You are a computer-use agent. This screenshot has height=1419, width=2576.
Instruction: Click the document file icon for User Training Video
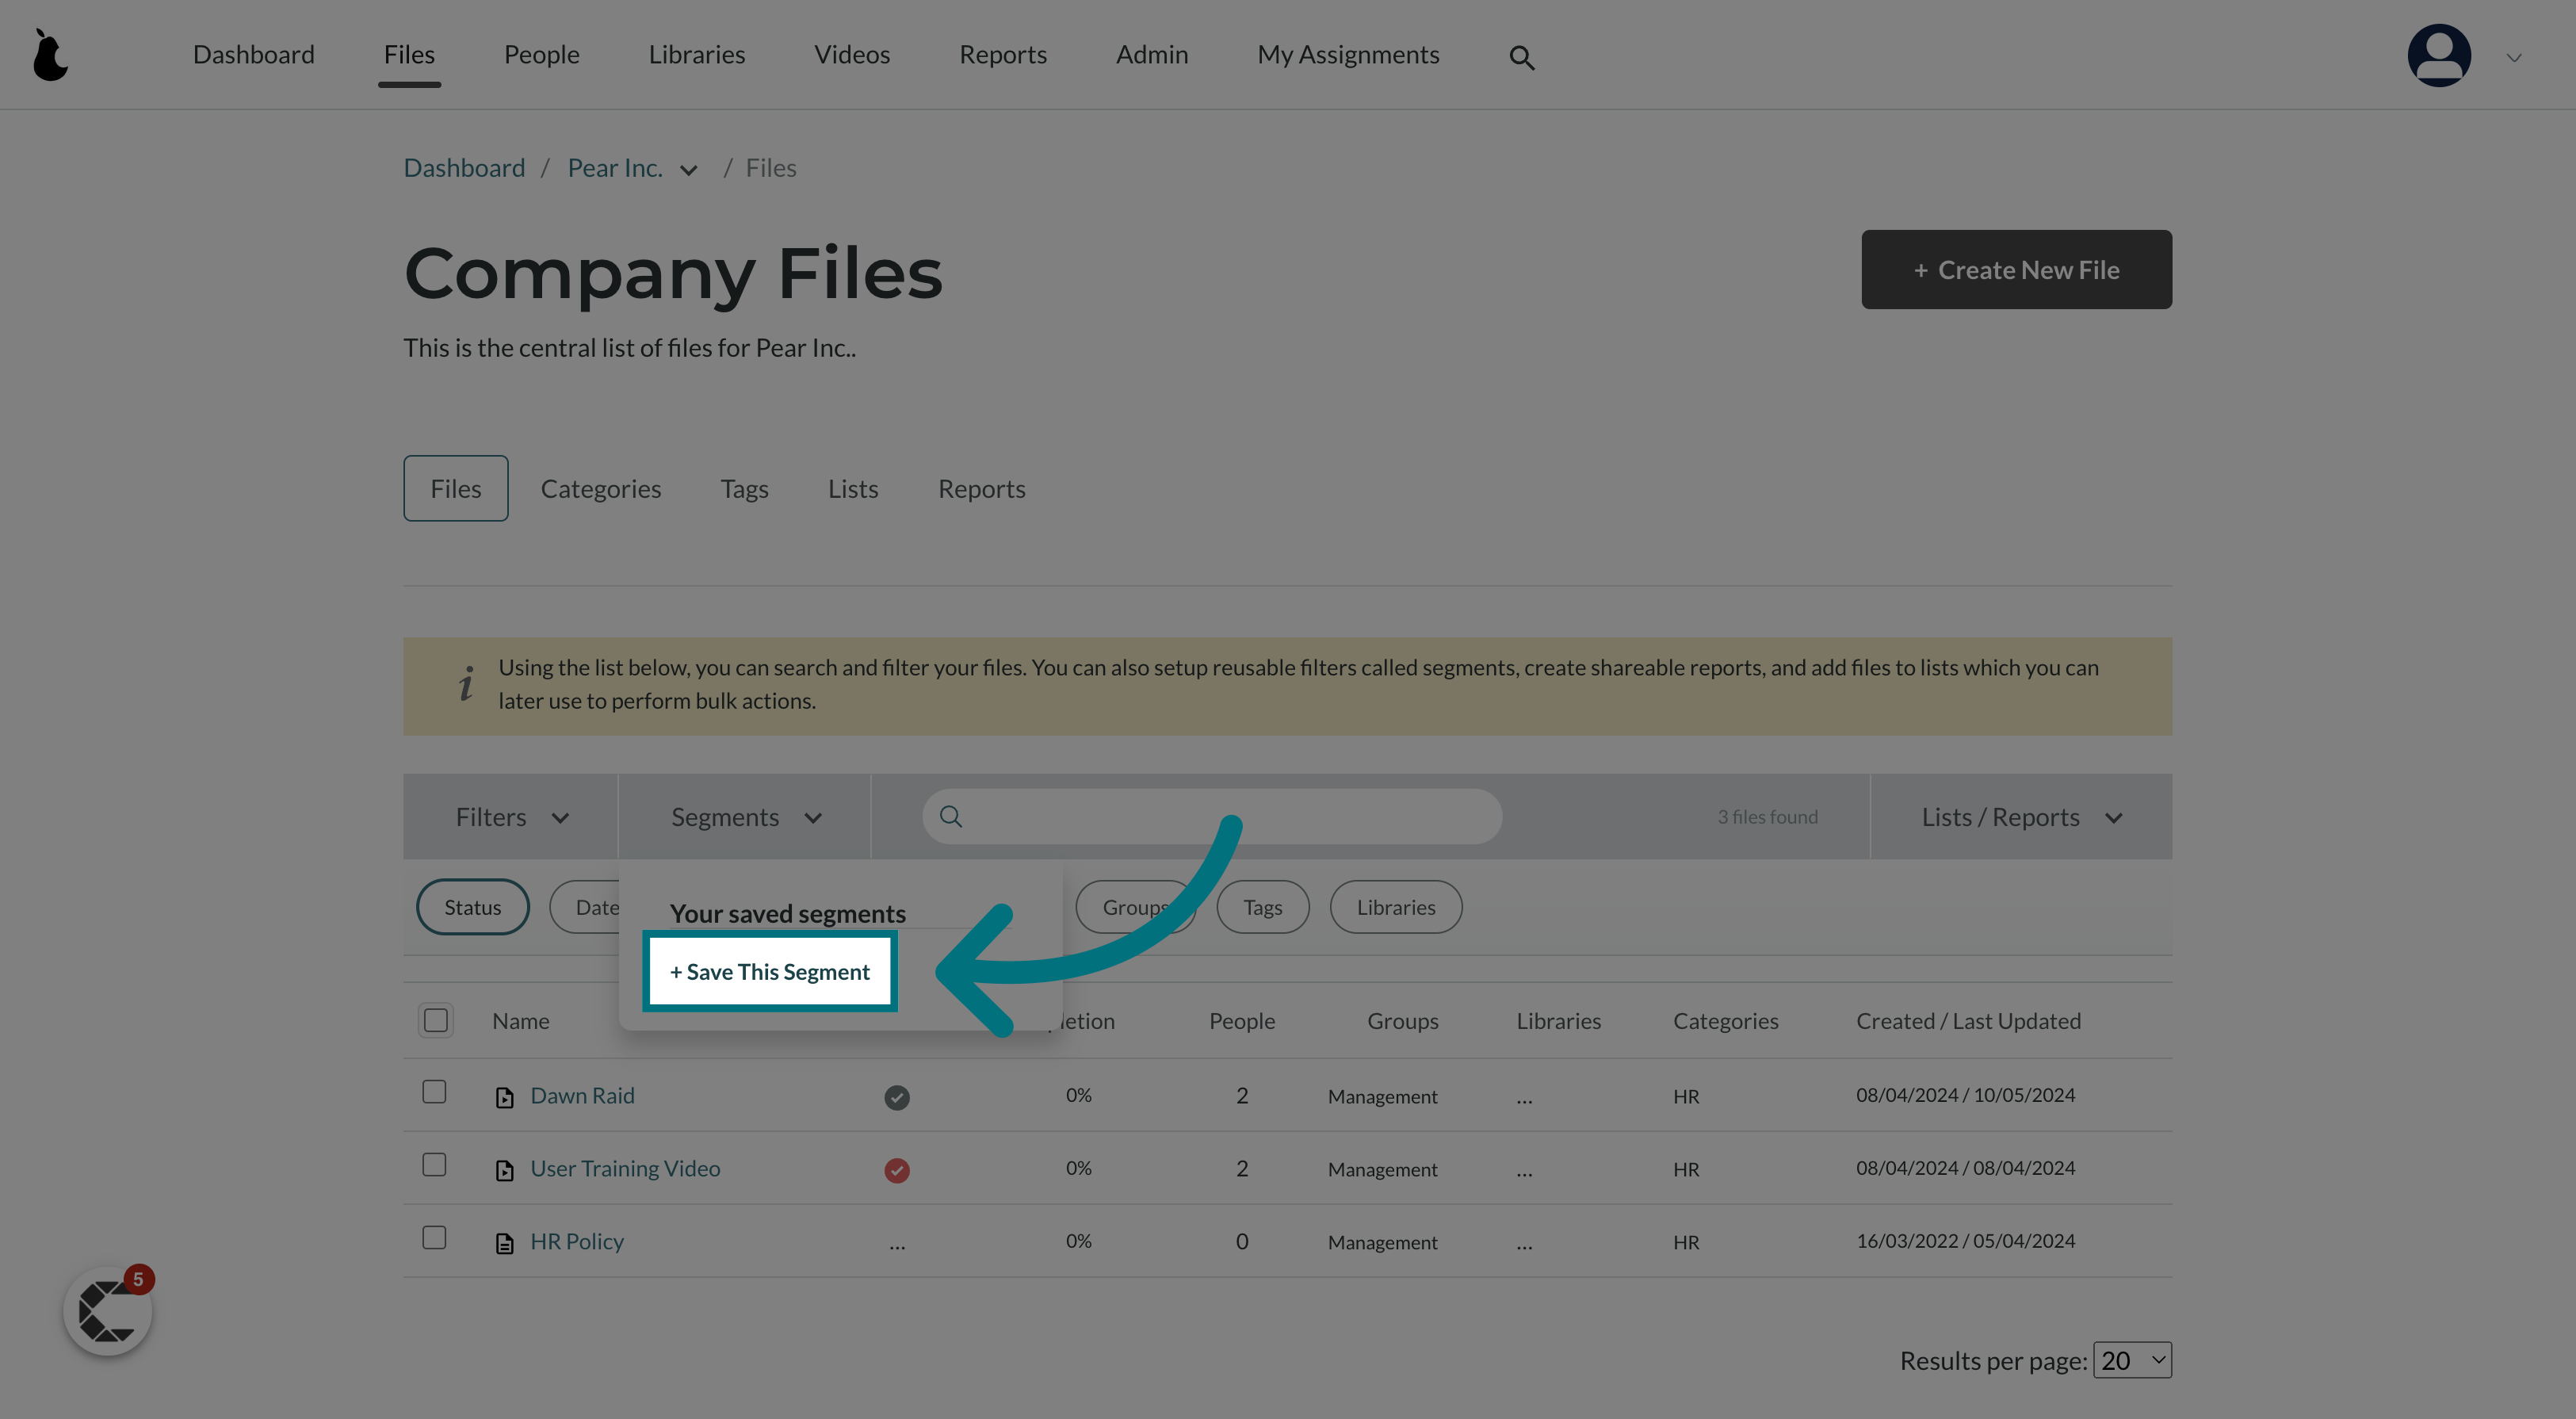coord(505,1169)
